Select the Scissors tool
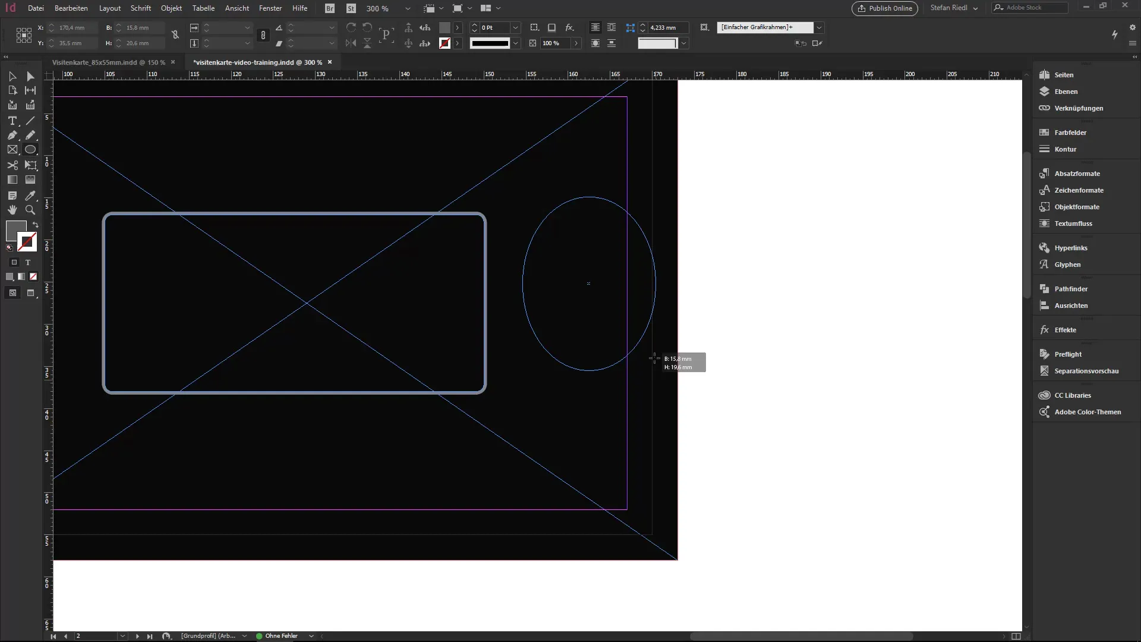The width and height of the screenshot is (1141, 642). click(x=12, y=165)
